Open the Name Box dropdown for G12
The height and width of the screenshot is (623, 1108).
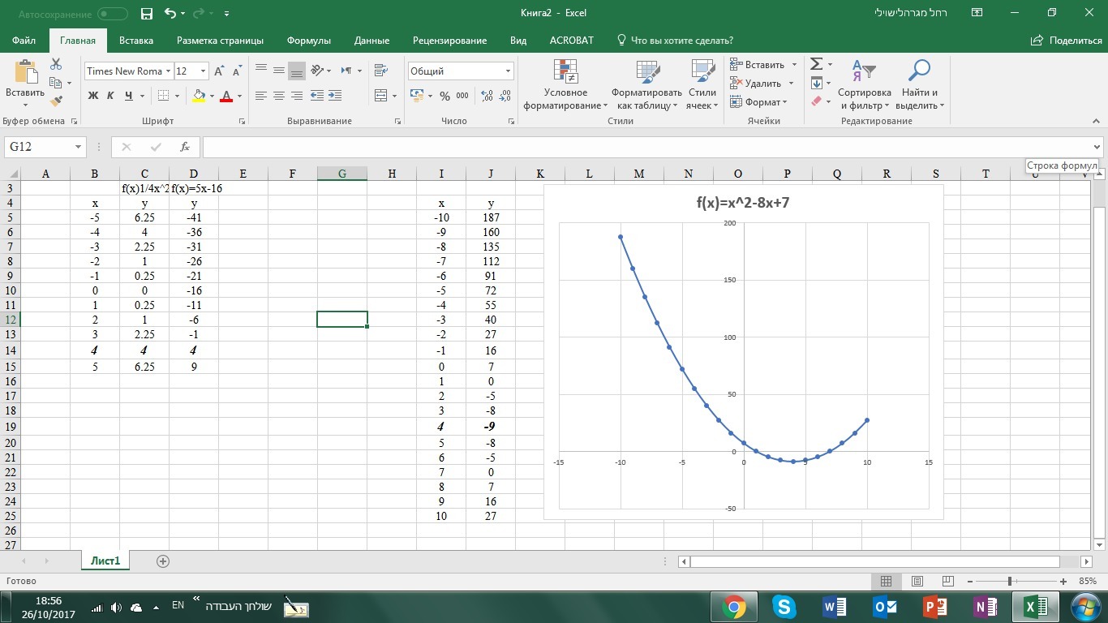click(x=79, y=147)
